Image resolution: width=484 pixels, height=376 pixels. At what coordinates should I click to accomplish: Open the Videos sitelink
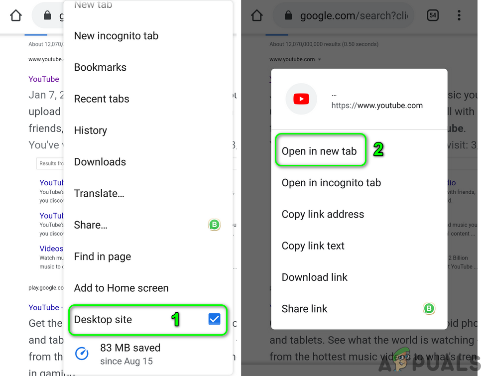point(51,249)
